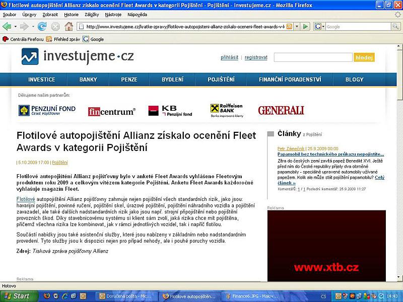Switch to Finance6.JPG Malování taskbar window
403x302 pixels.
coord(253,296)
